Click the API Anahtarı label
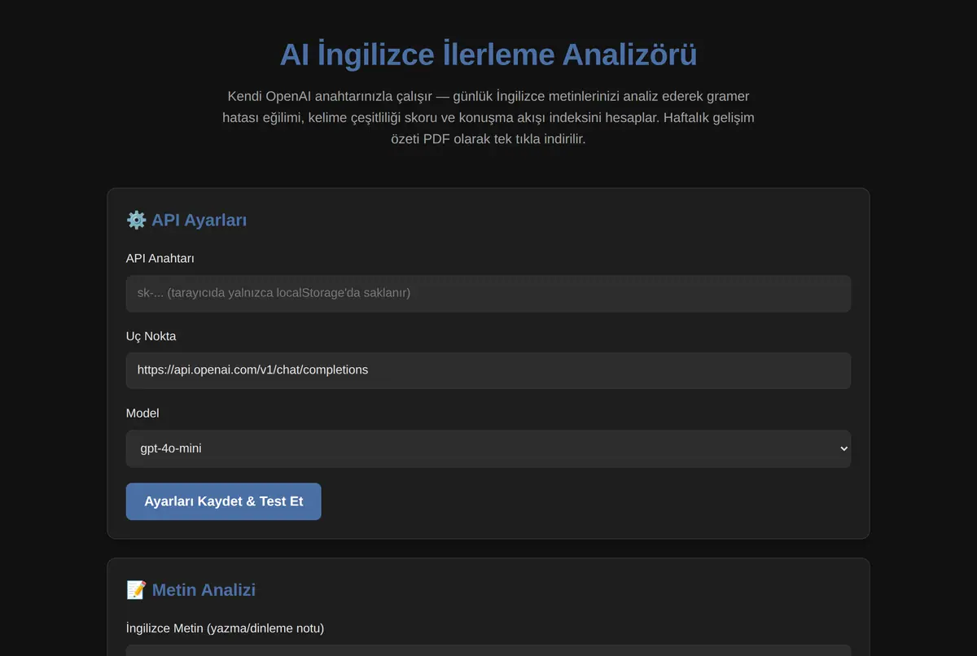 (160, 258)
